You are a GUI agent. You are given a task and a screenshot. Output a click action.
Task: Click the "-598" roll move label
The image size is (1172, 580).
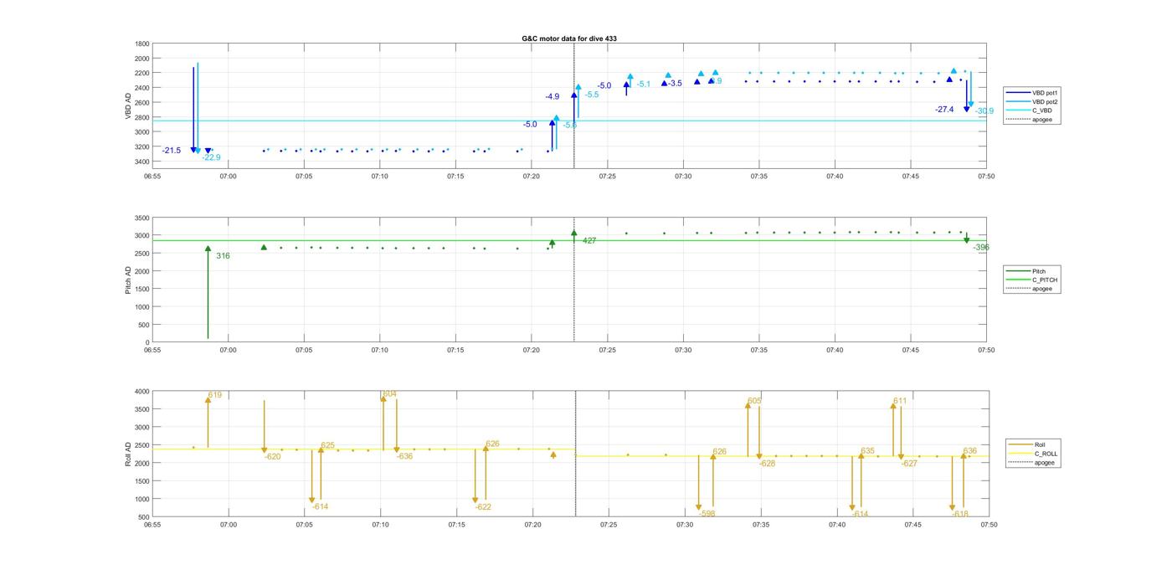click(x=707, y=514)
